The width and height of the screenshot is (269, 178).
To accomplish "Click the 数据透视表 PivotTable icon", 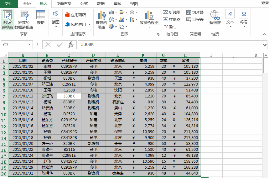I will 7,19.
